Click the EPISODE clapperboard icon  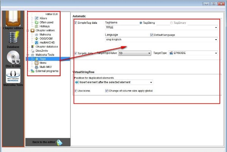click(x=171, y=53)
